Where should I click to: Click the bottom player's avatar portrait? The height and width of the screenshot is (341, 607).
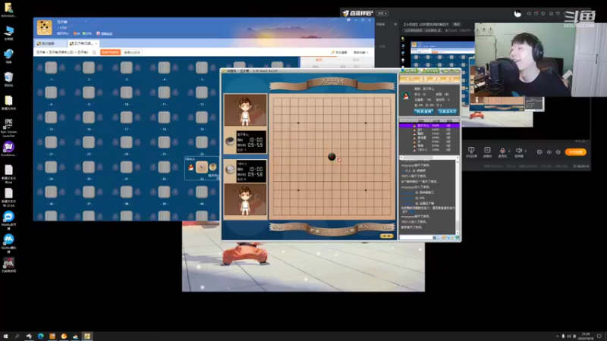click(245, 199)
